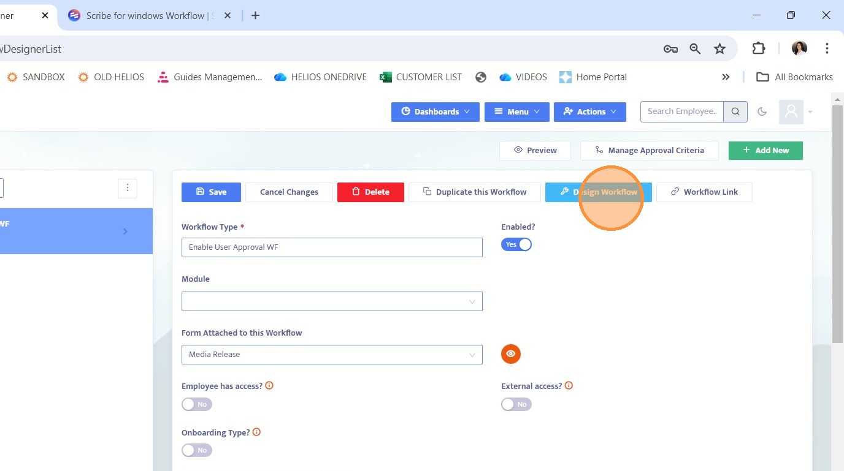Open the OLD HELIOS bookmark
Screen dimensions: 844x471
coord(111,77)
